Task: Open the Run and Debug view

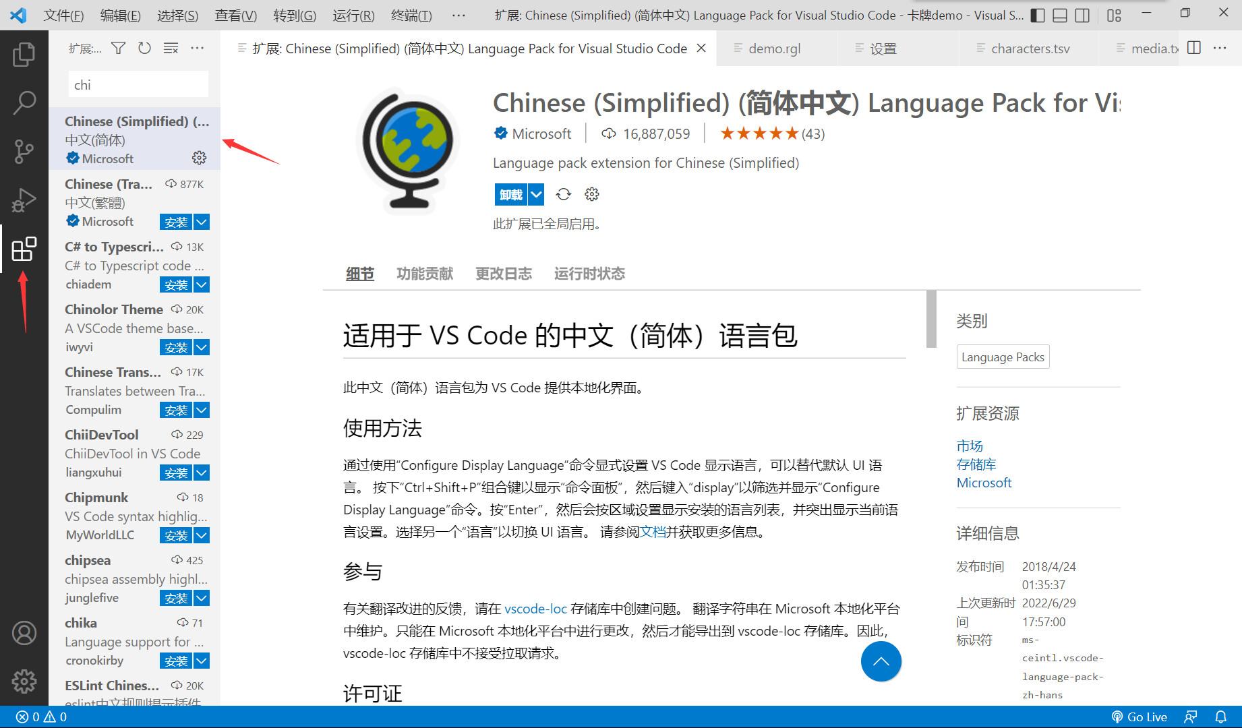Action: 24,200
